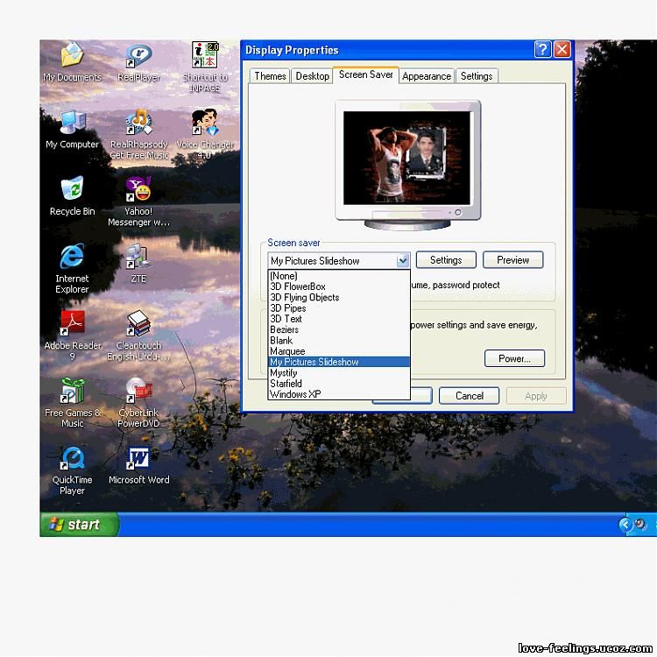Select the Screen Saver tab
Screen dimensions: 657x657
point(366,74)
